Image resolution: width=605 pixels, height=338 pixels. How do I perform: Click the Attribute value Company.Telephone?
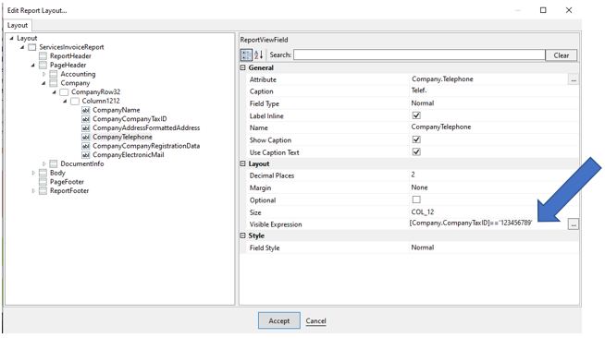tap(442, 78)
